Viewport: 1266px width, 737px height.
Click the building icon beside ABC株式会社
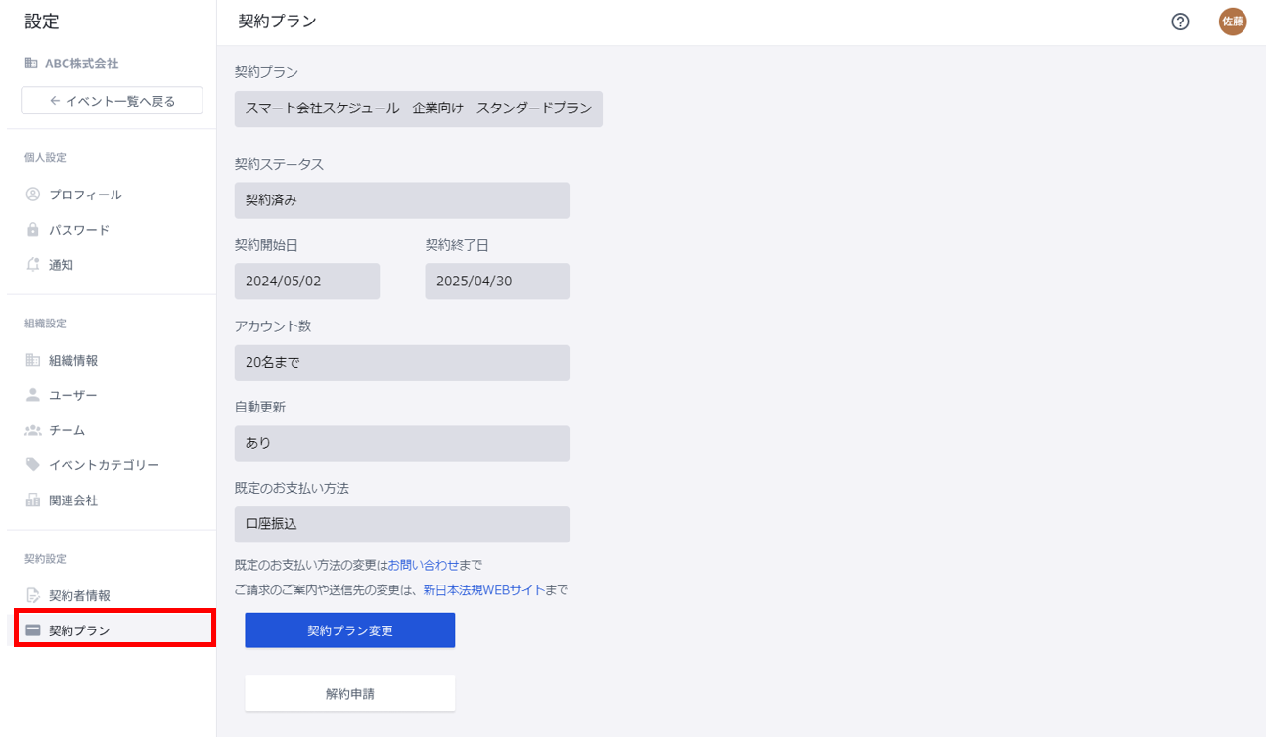point(32,64)
